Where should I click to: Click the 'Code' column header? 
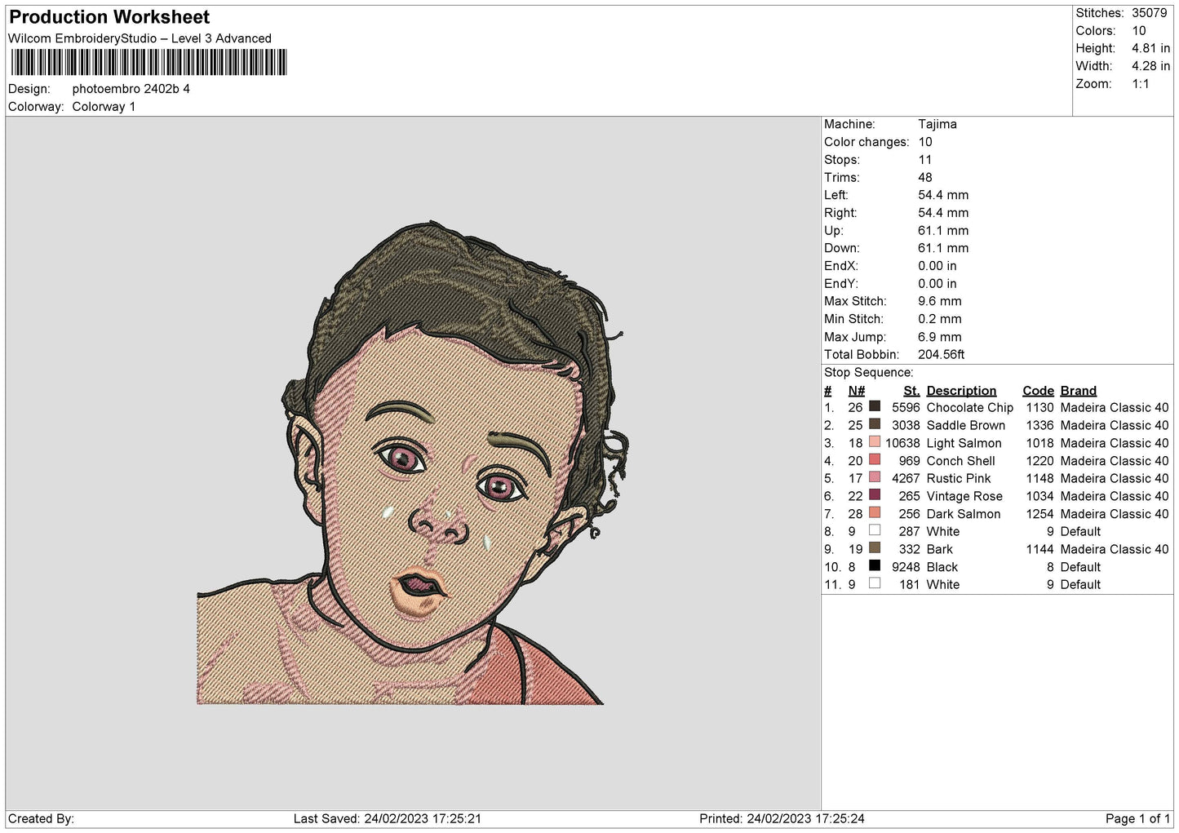(x=1038, y=391)
